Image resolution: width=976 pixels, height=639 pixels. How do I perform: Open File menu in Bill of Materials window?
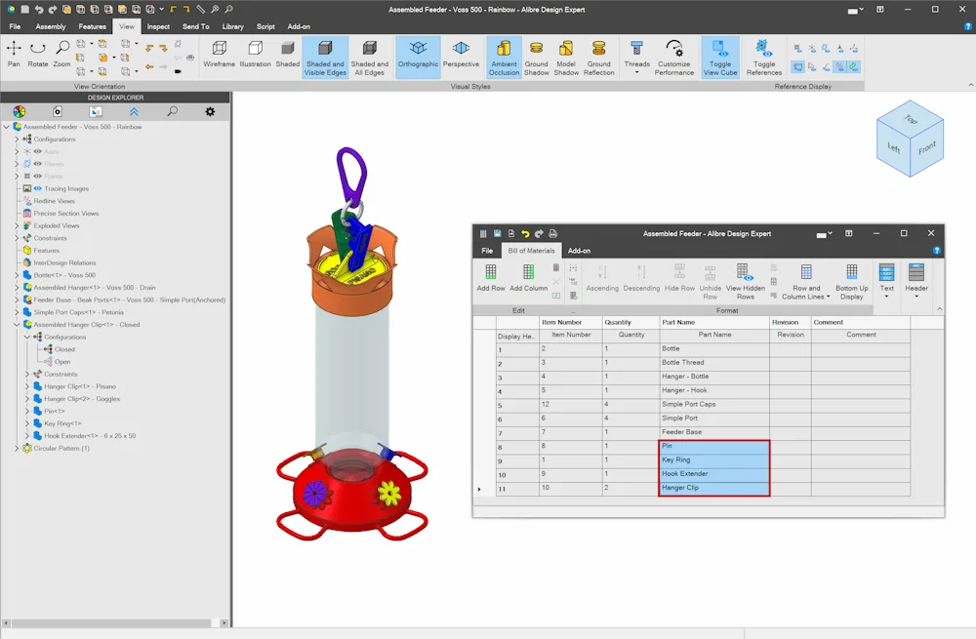point(487,251)
